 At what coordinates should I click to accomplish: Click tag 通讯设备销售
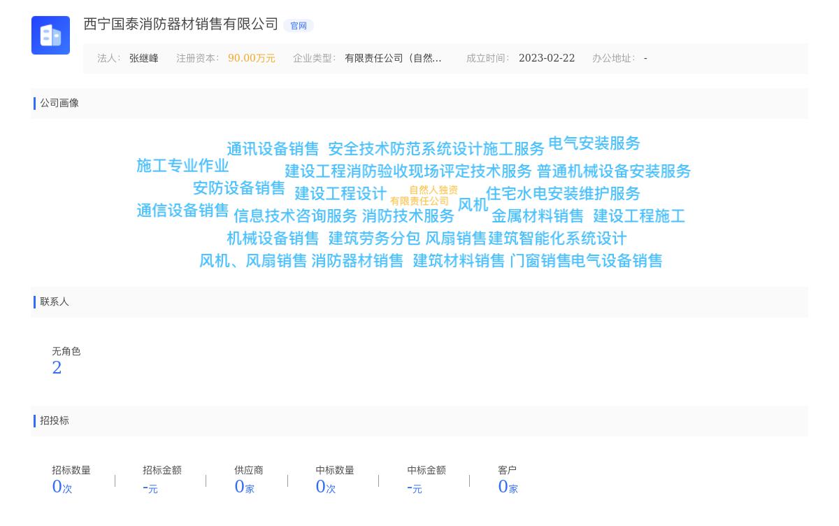click(273, 149)
